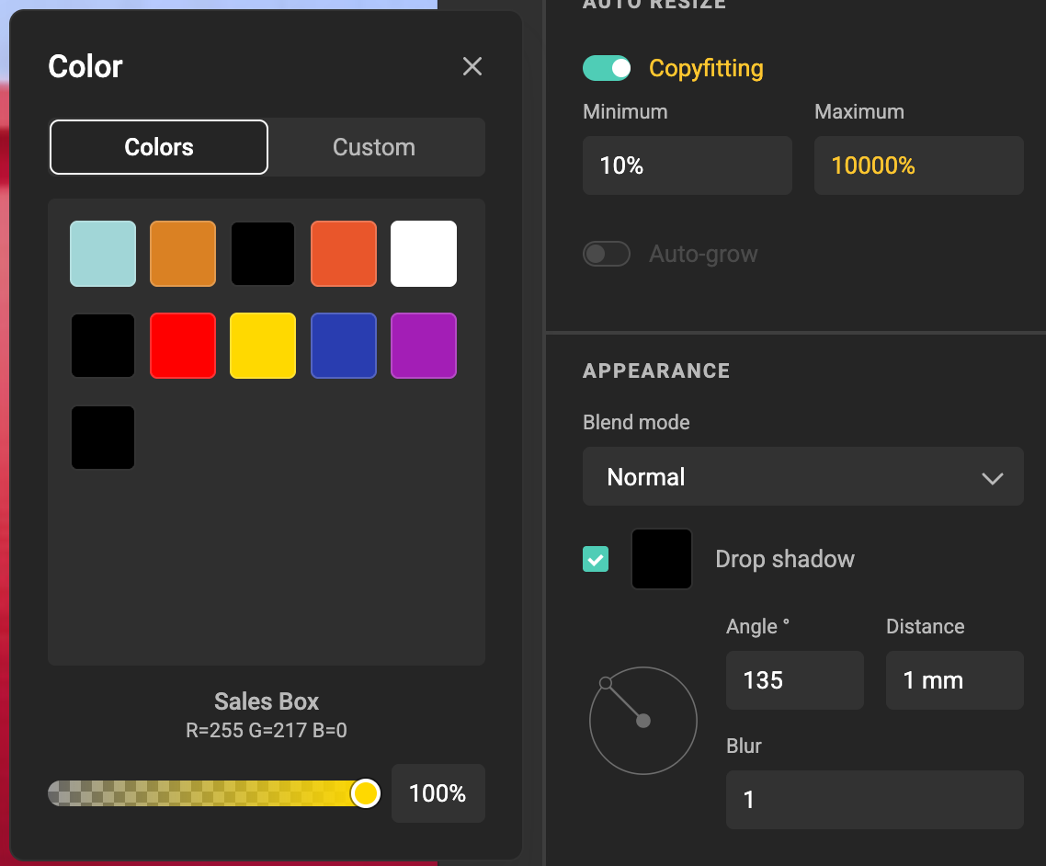Open the drop shadow color picker
The image size is (1046, 866).
661,558
